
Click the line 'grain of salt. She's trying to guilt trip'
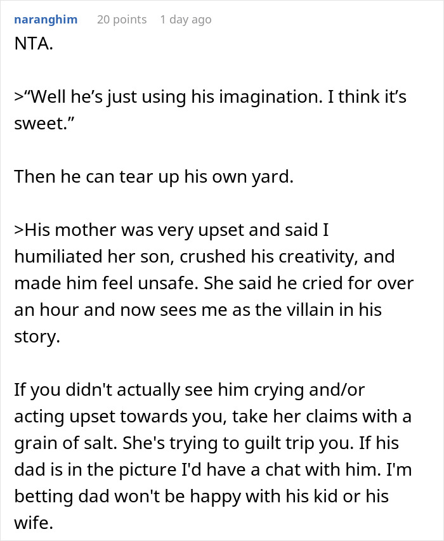pos(206,443)
